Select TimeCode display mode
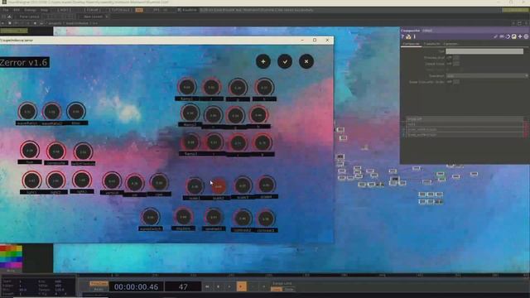The width and height of the screenshot is (530, 298). (99, 284)
